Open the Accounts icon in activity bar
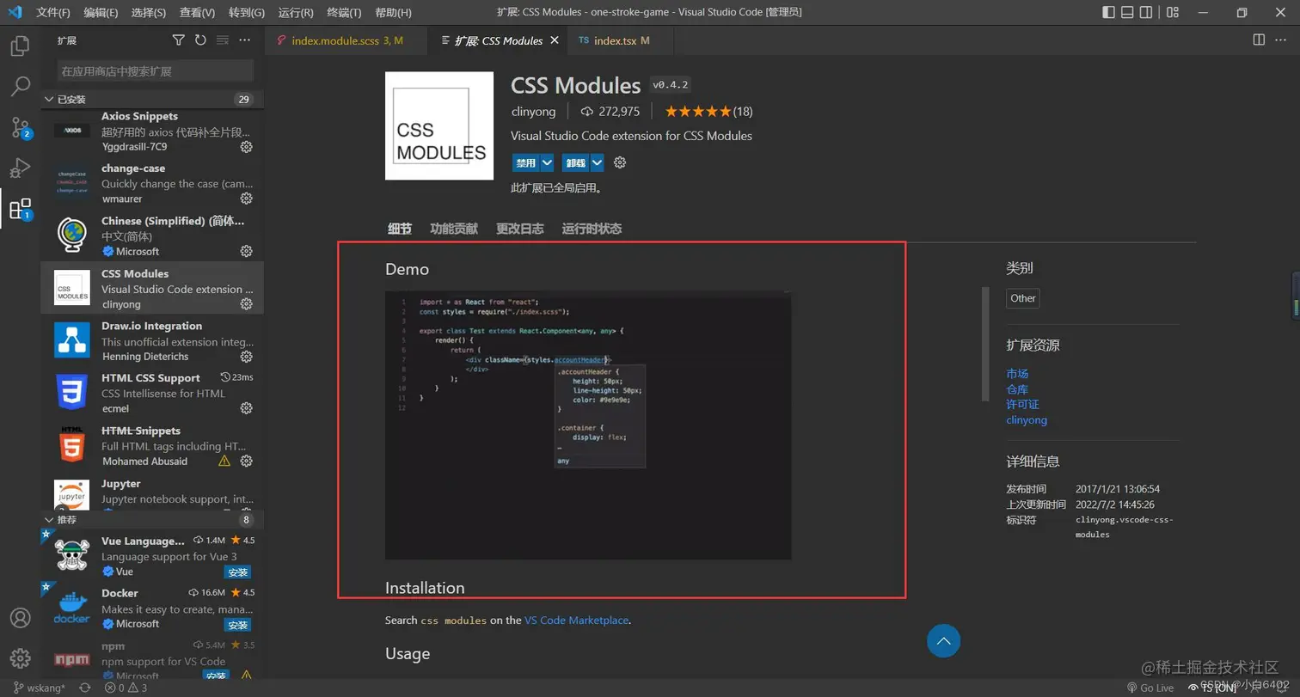This screenshot has height=697, width=1300. pos(20,618)
